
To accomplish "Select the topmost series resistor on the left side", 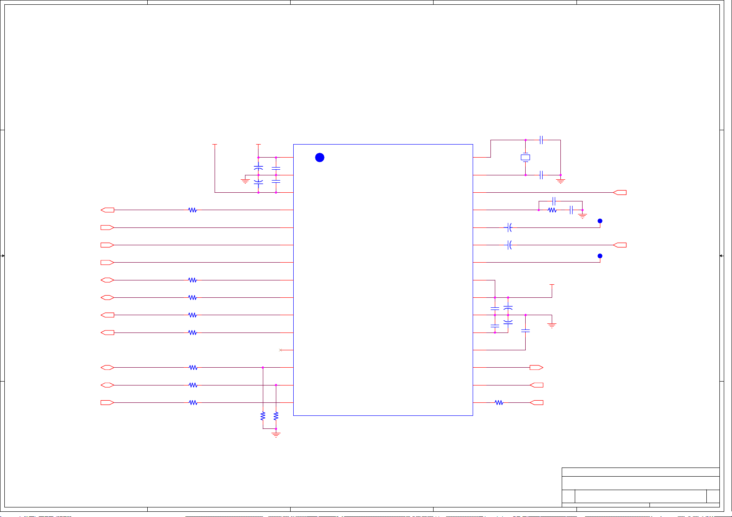I will click(x=192, y=210).
